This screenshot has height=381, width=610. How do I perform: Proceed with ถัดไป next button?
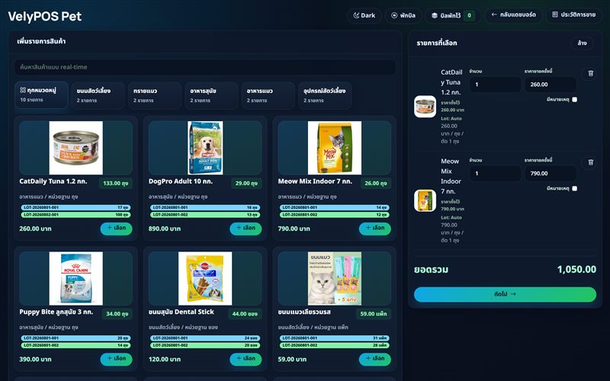[x=505, y=294]
